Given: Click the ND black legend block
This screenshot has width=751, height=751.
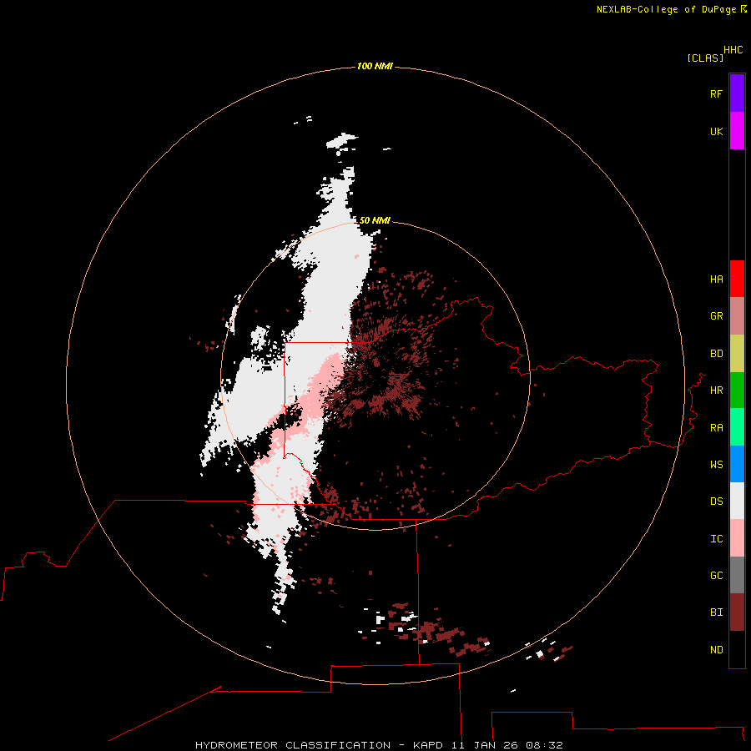Looking at the screenshot, I should tap(737, 649).
